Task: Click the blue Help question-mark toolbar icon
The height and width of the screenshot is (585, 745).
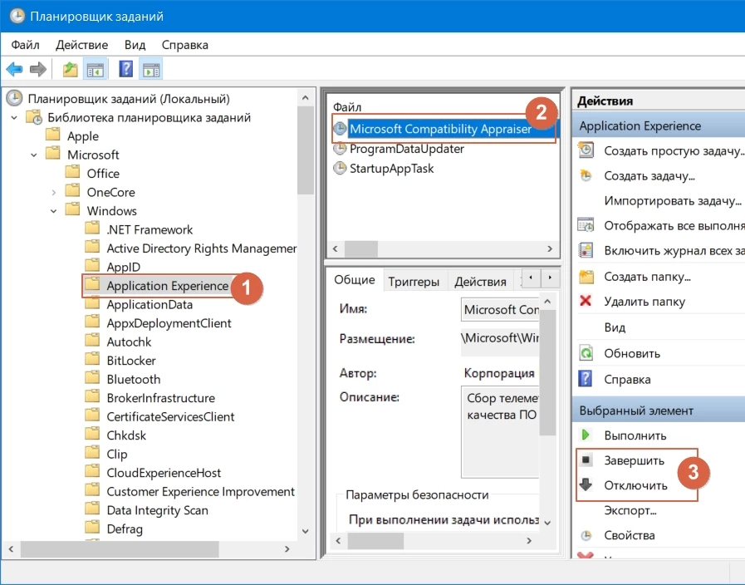Action: (126, 69)
